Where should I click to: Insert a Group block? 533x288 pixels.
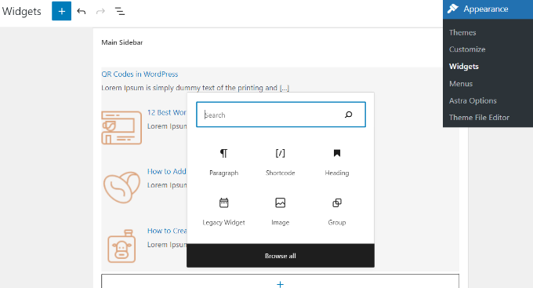point(337,212)
